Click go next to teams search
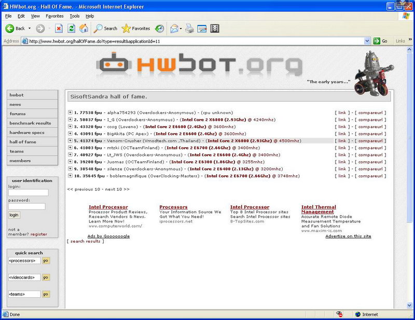The height and width of the screenshot is (320, 415). tap(46, 294)
